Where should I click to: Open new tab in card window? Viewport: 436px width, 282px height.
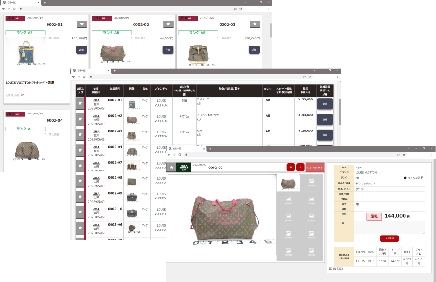(45, 2)
